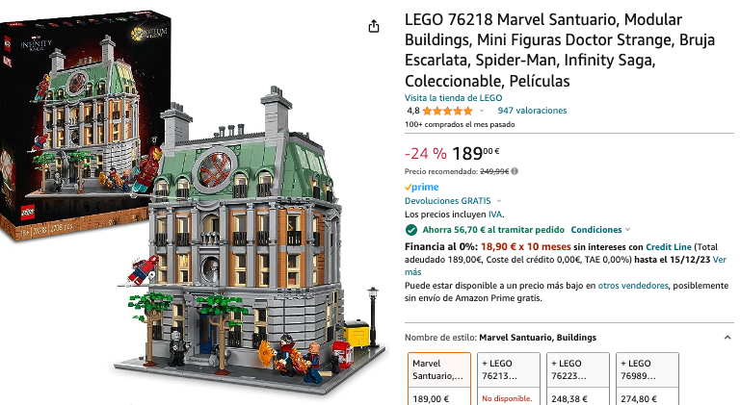Screen dimensions: 740x405
Task: Click the Prime logo badge
Action: tap(422, 187)
